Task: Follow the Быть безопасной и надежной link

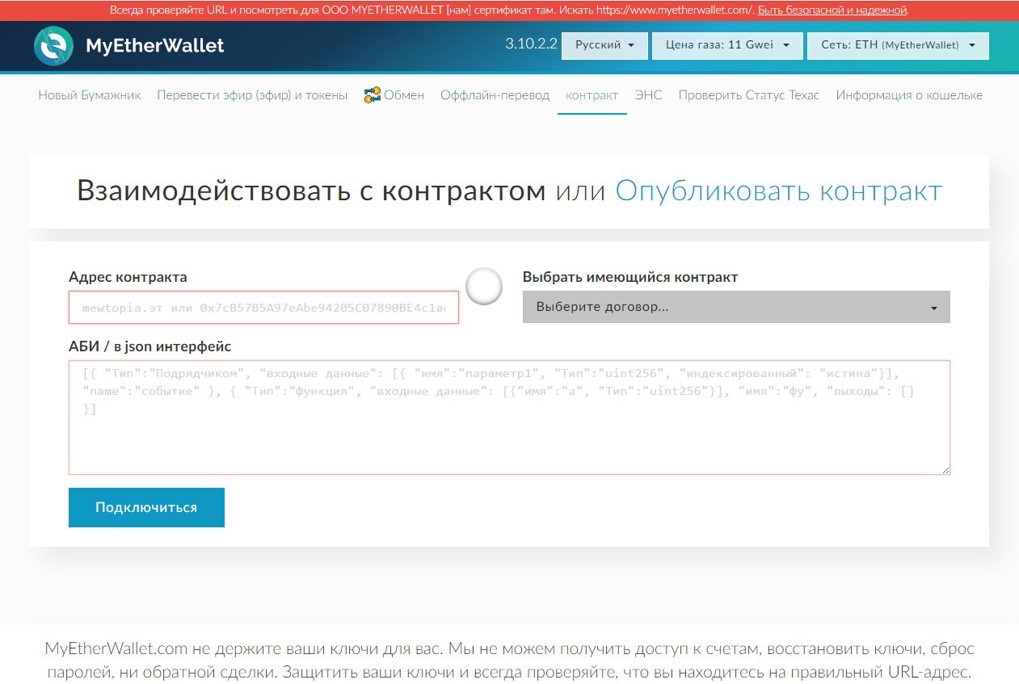Action: [832, 10]
